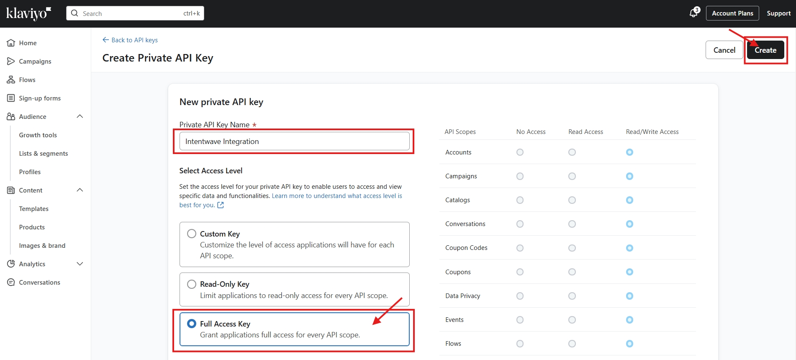This screenshot has height=360, width=796.
Task: Open Sign-up forms page
Action: [x=40, y=98]
